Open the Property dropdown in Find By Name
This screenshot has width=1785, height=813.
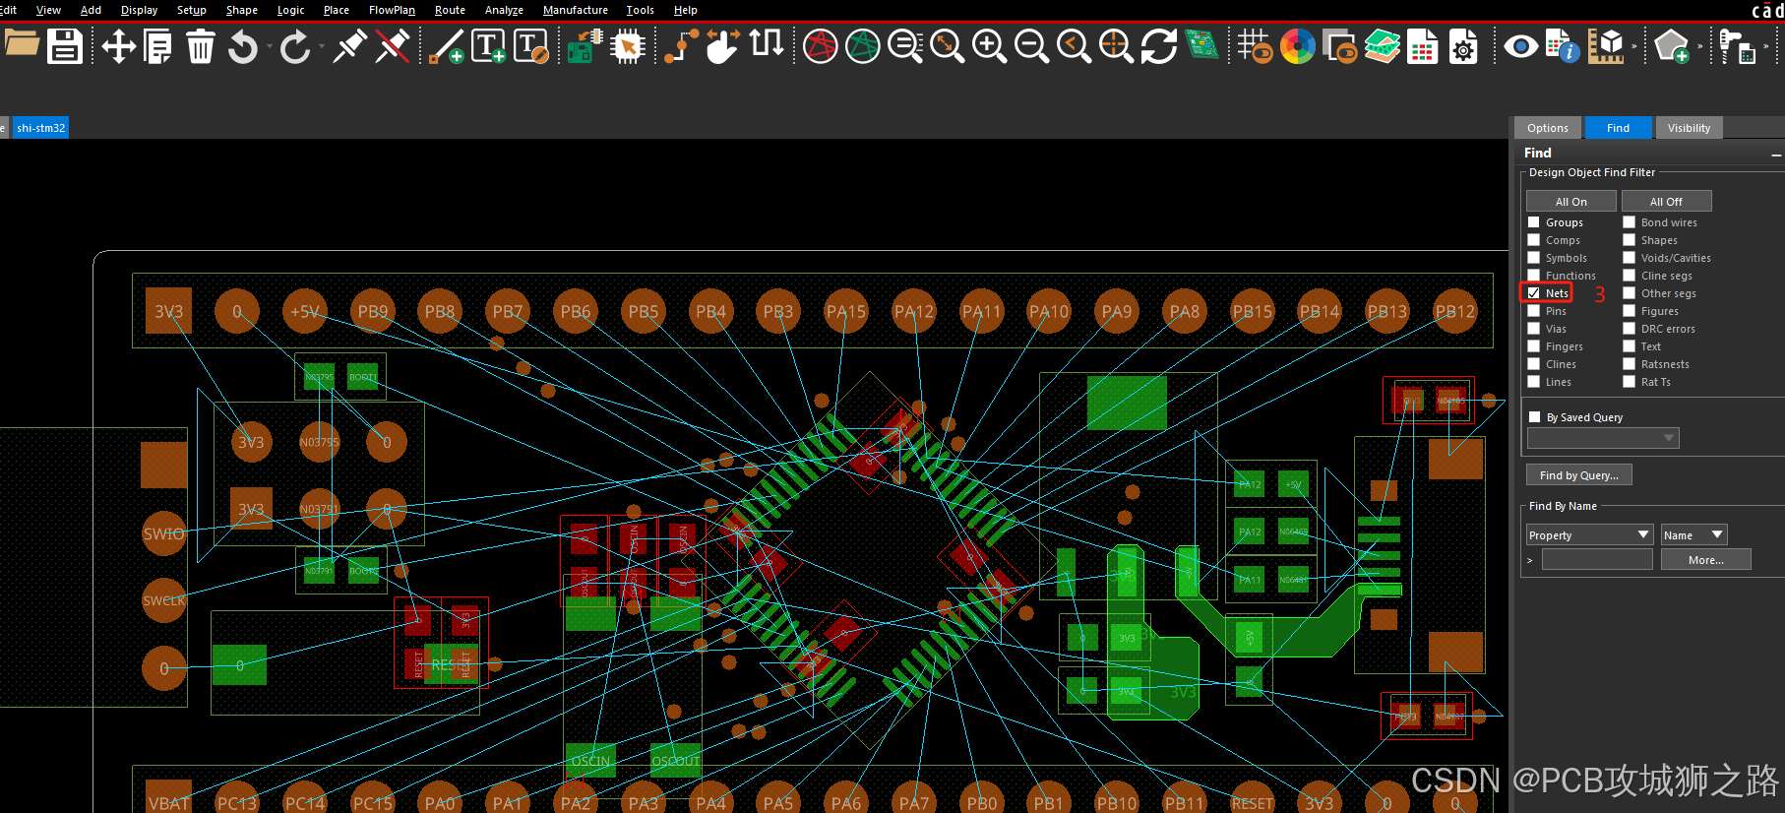(1589, 534)
